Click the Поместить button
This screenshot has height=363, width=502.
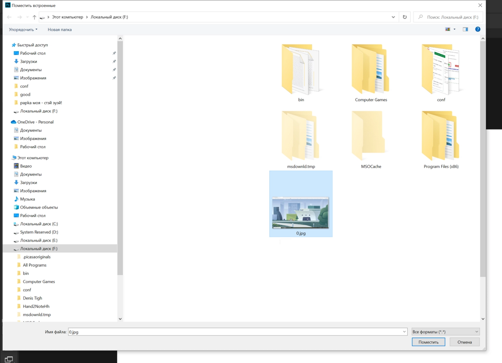pos(428,342)
